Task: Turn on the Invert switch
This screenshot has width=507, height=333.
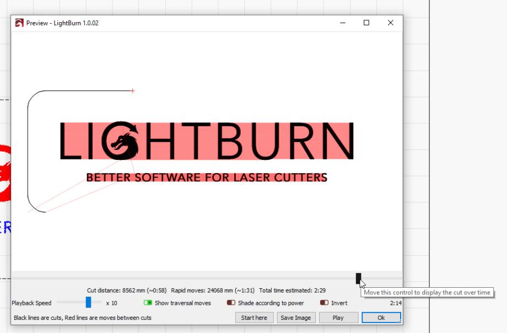Action: (x=324, y=303)
